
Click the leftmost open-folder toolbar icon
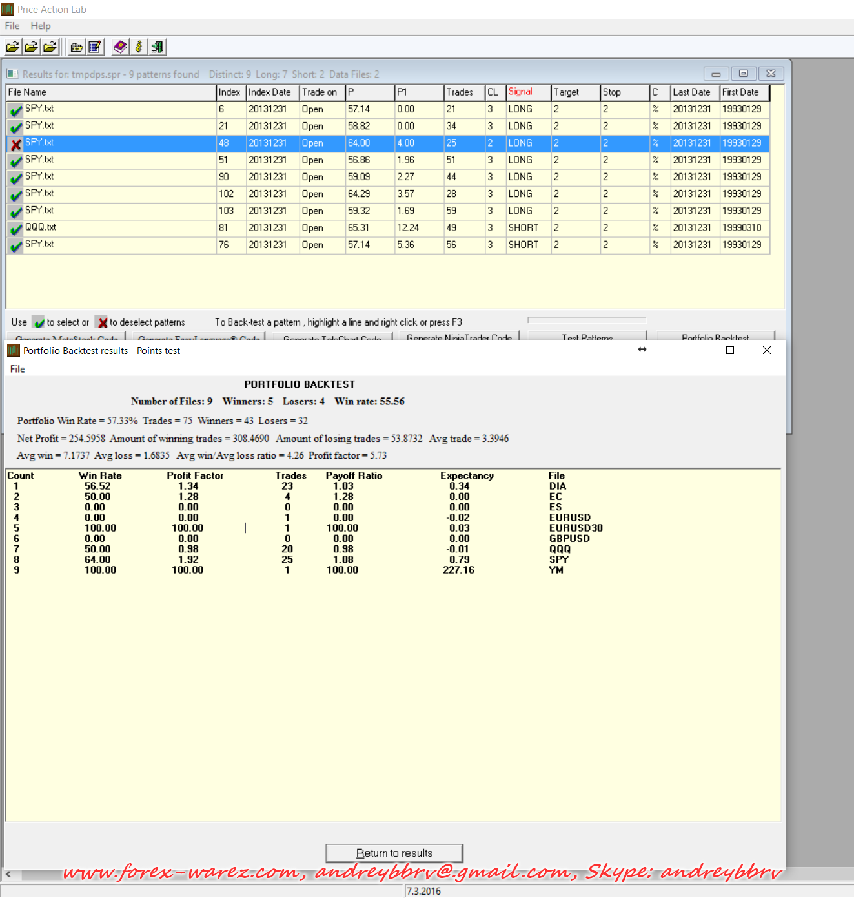coord(13,47)
